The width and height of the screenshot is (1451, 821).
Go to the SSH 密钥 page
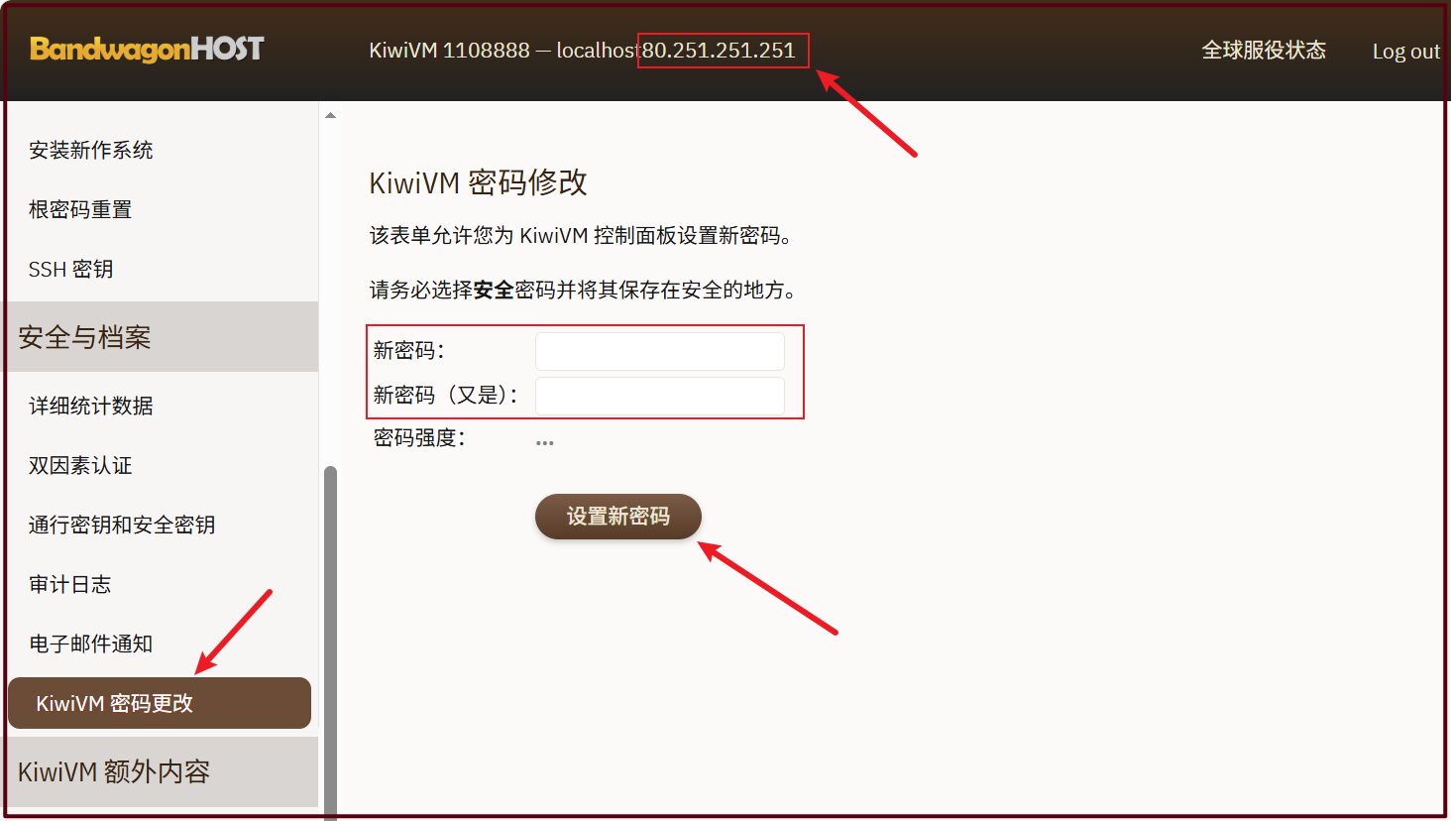71,269
